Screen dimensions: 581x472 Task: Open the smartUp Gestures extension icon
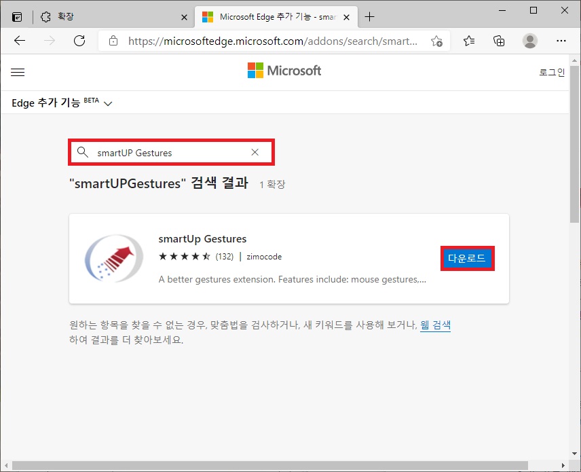pyautogui.click(x=114, y=258)
